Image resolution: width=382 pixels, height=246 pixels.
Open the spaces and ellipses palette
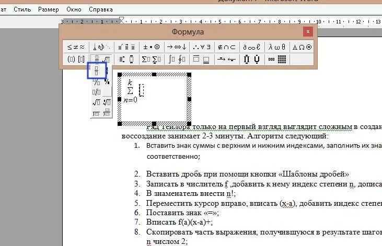[101, 47]
